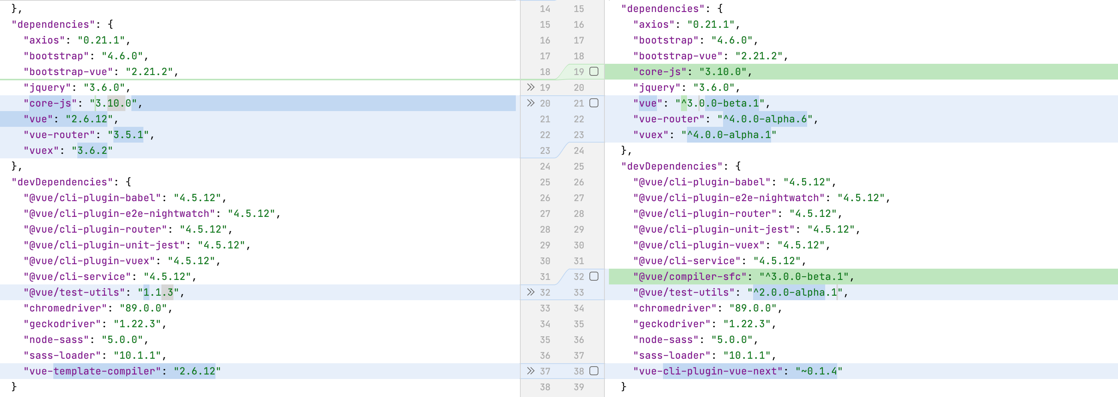This screenshot has width=1118, height=397.
Task: Tick the checkbox for right line 38
Action: point(594,371)
